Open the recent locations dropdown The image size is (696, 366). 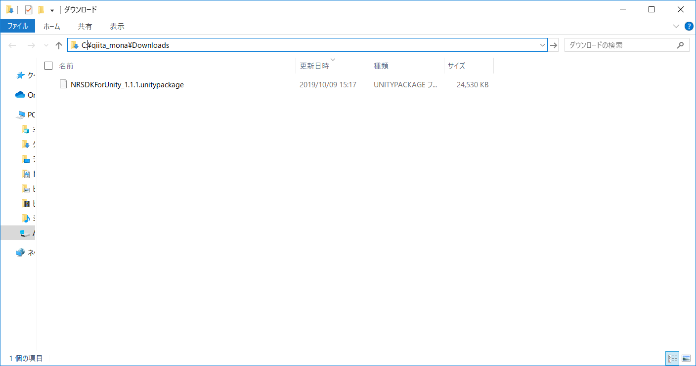coord(46,45)
